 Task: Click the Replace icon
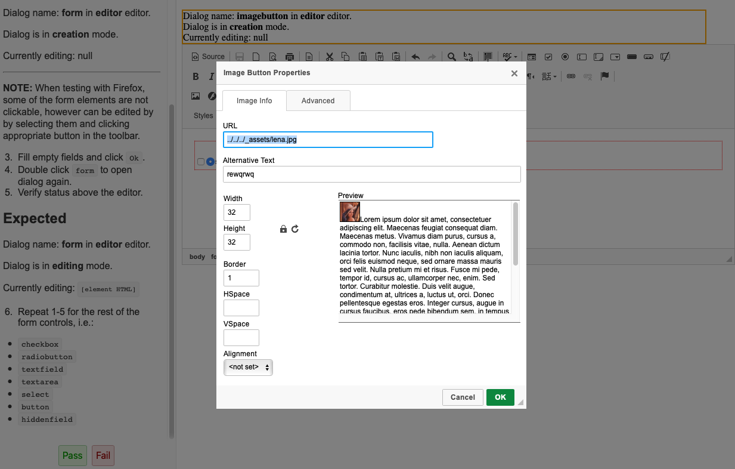(x=469, y=57)
